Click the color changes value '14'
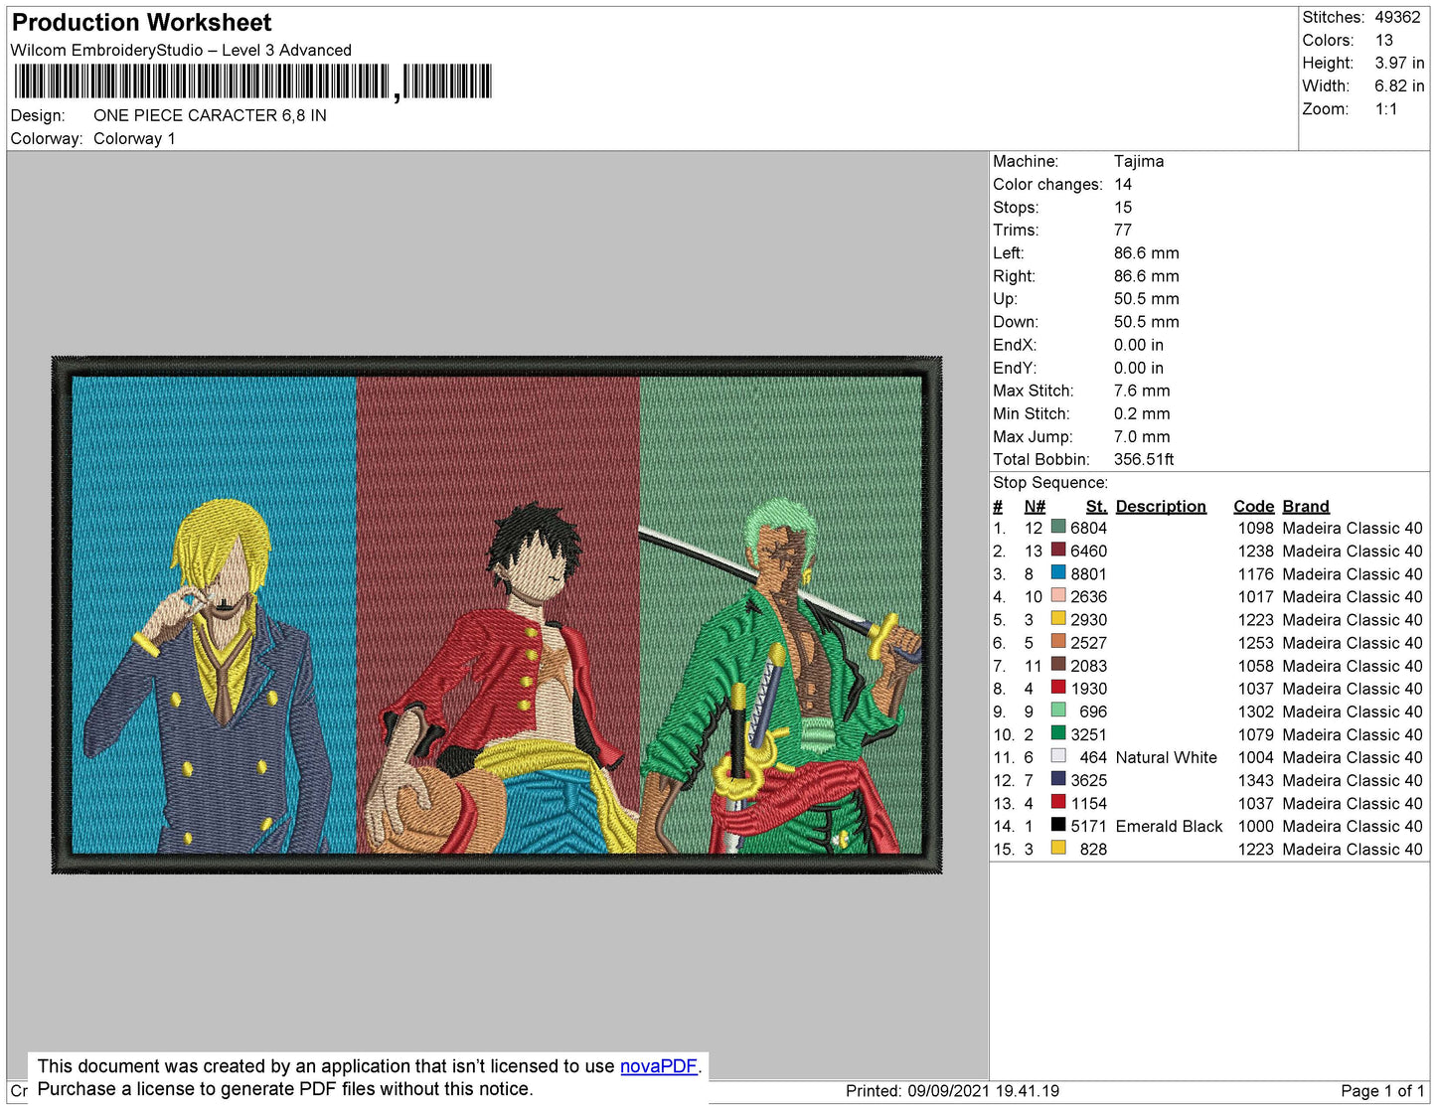 tap(1123, 184)
